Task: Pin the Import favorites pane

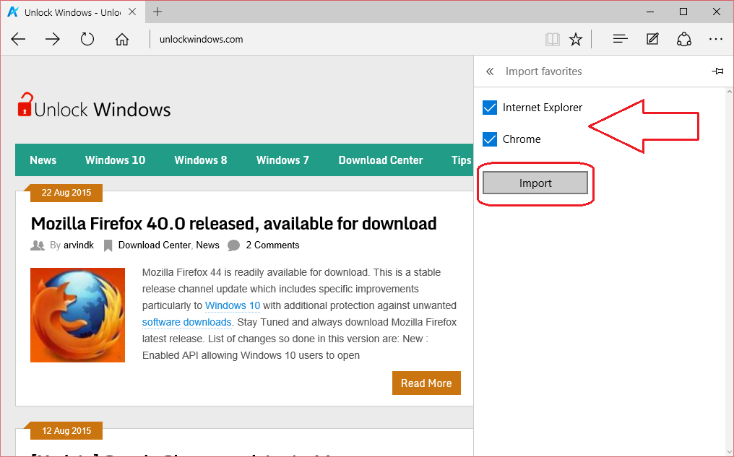Action: click(717, 71)
